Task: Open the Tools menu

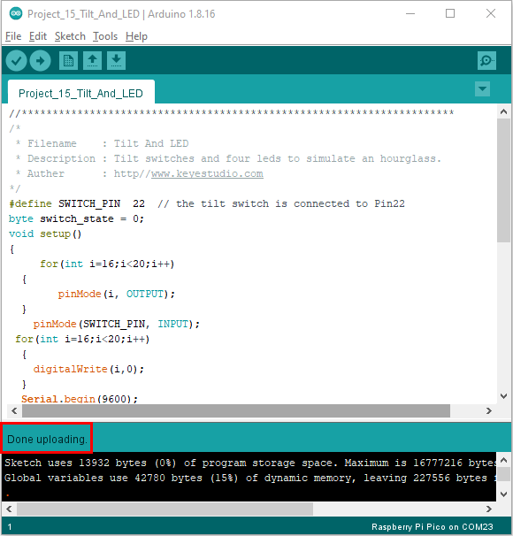Action: pyautogui.click(x=105, y=36)
